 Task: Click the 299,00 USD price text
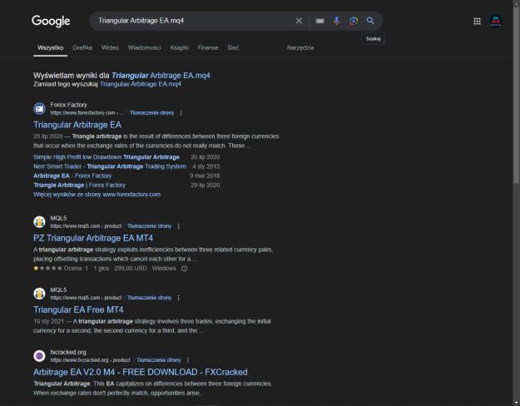pyautogui.click(x=131, y=268)
